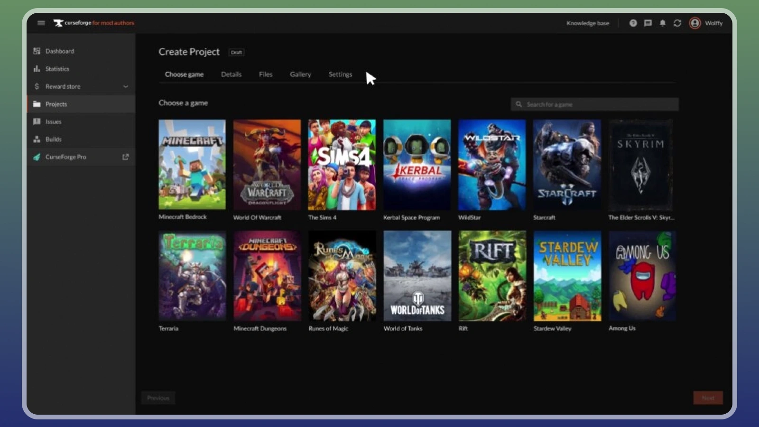Click the Builds blocks icon

pos(37,139)
